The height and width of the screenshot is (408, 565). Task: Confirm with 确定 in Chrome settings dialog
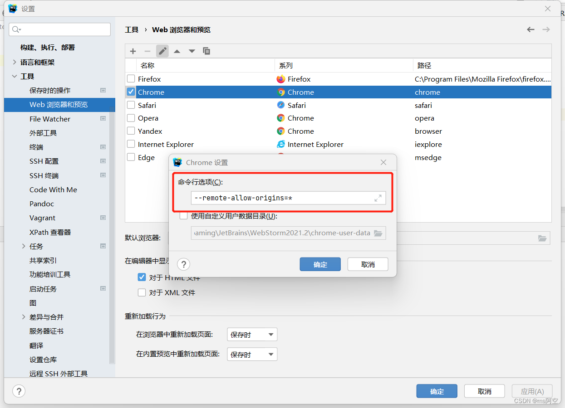(x=320, y=264)
